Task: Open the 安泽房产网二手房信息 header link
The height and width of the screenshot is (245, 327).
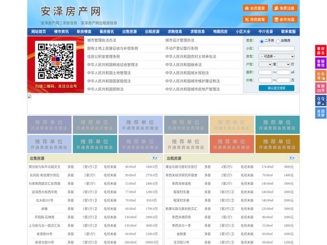Action: (59, 23)
